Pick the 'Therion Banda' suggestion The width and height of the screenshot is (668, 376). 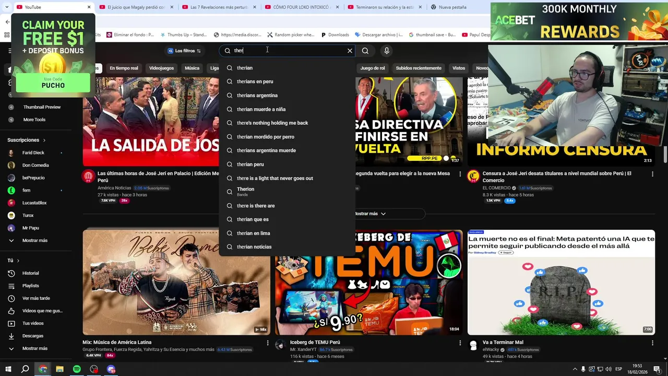[287, 192]
